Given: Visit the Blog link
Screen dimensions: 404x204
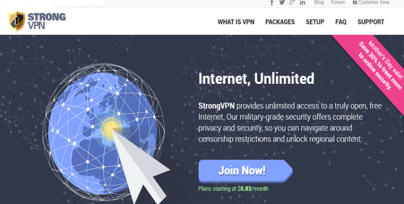Looking at the screenshot, I should click(x=319, y=2).
